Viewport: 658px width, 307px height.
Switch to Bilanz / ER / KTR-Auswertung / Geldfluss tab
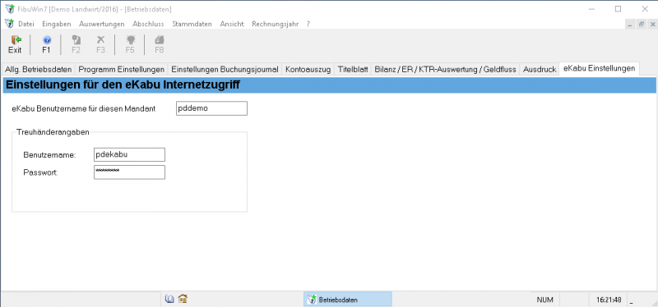pos(445,70)
